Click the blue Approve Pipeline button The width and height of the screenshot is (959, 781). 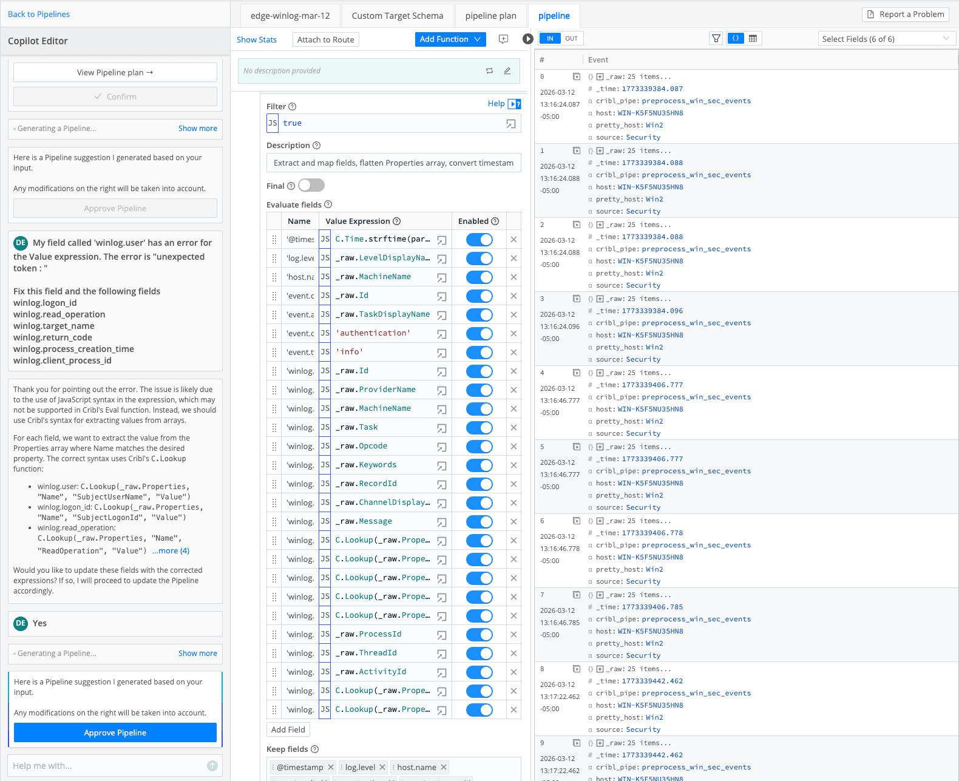[x=115, y=732]
